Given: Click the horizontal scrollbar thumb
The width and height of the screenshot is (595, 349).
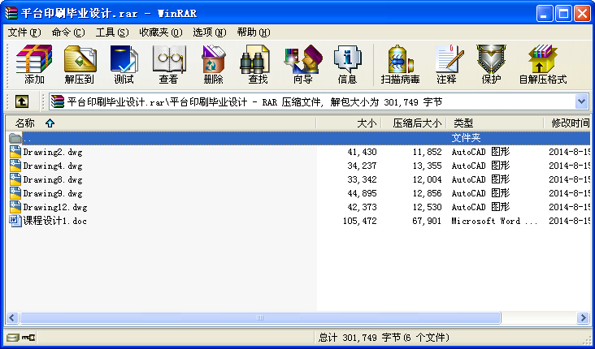Looking at the screenshot, I should tap(260, 317).
